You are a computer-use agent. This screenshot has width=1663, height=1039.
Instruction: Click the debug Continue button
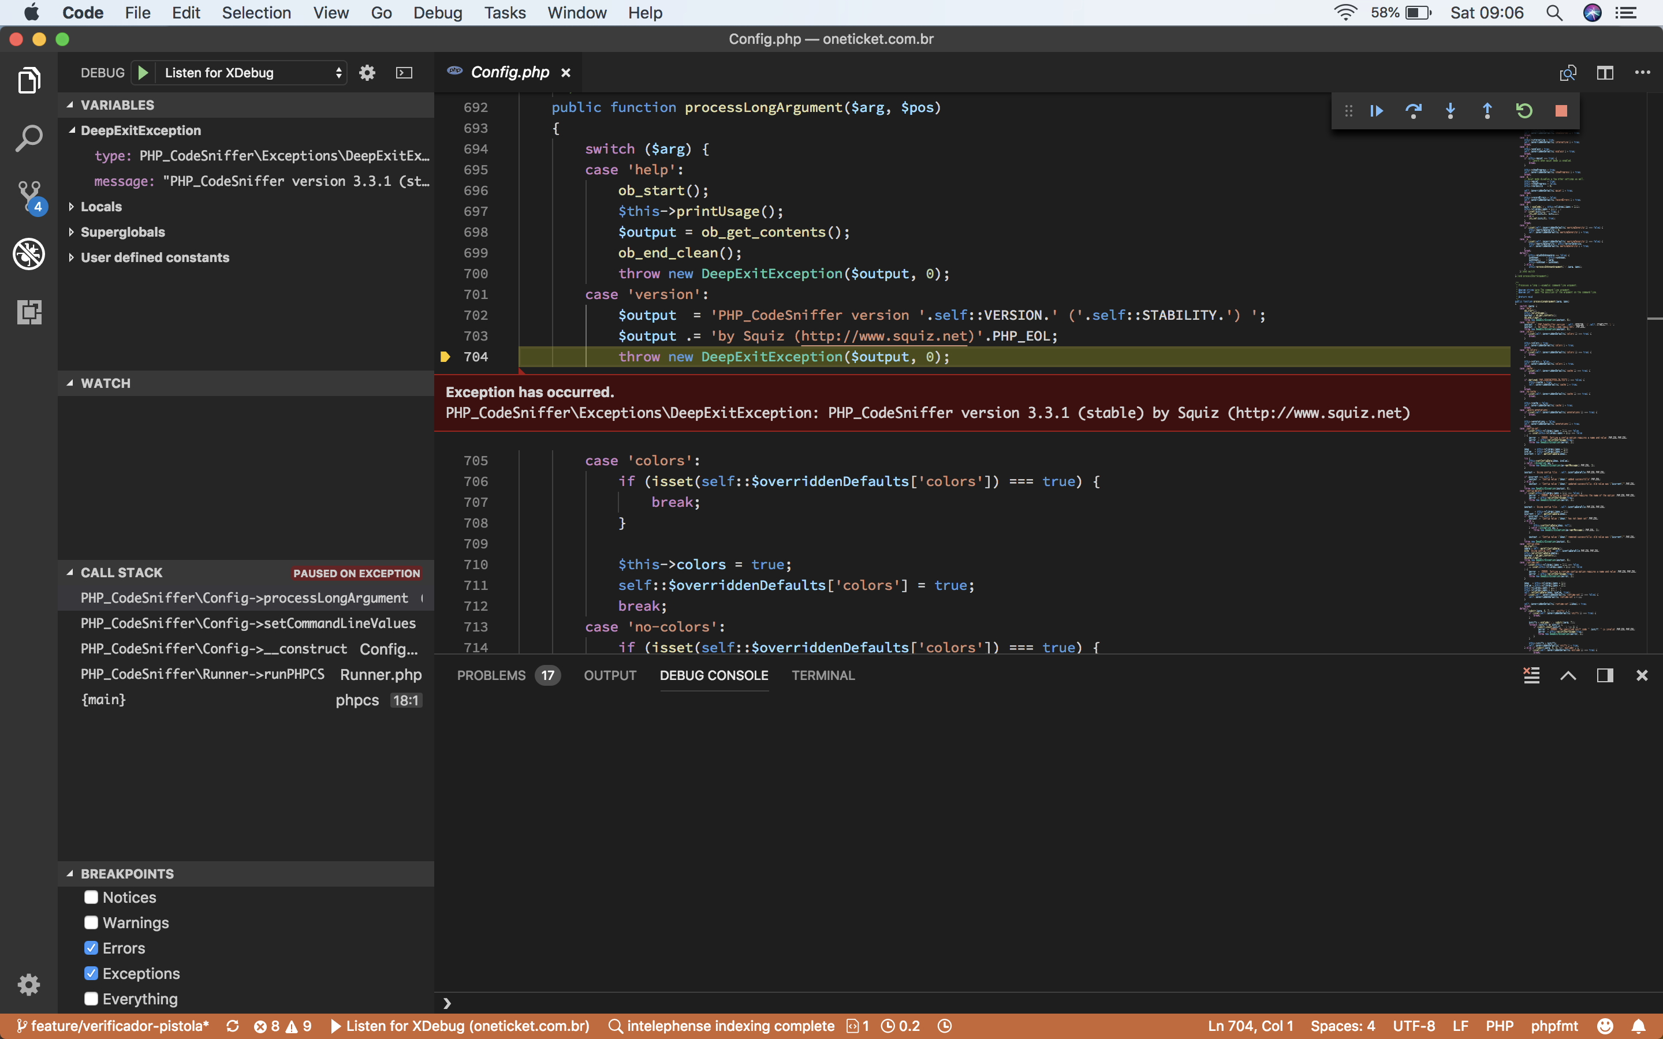tap(1377, 111)
